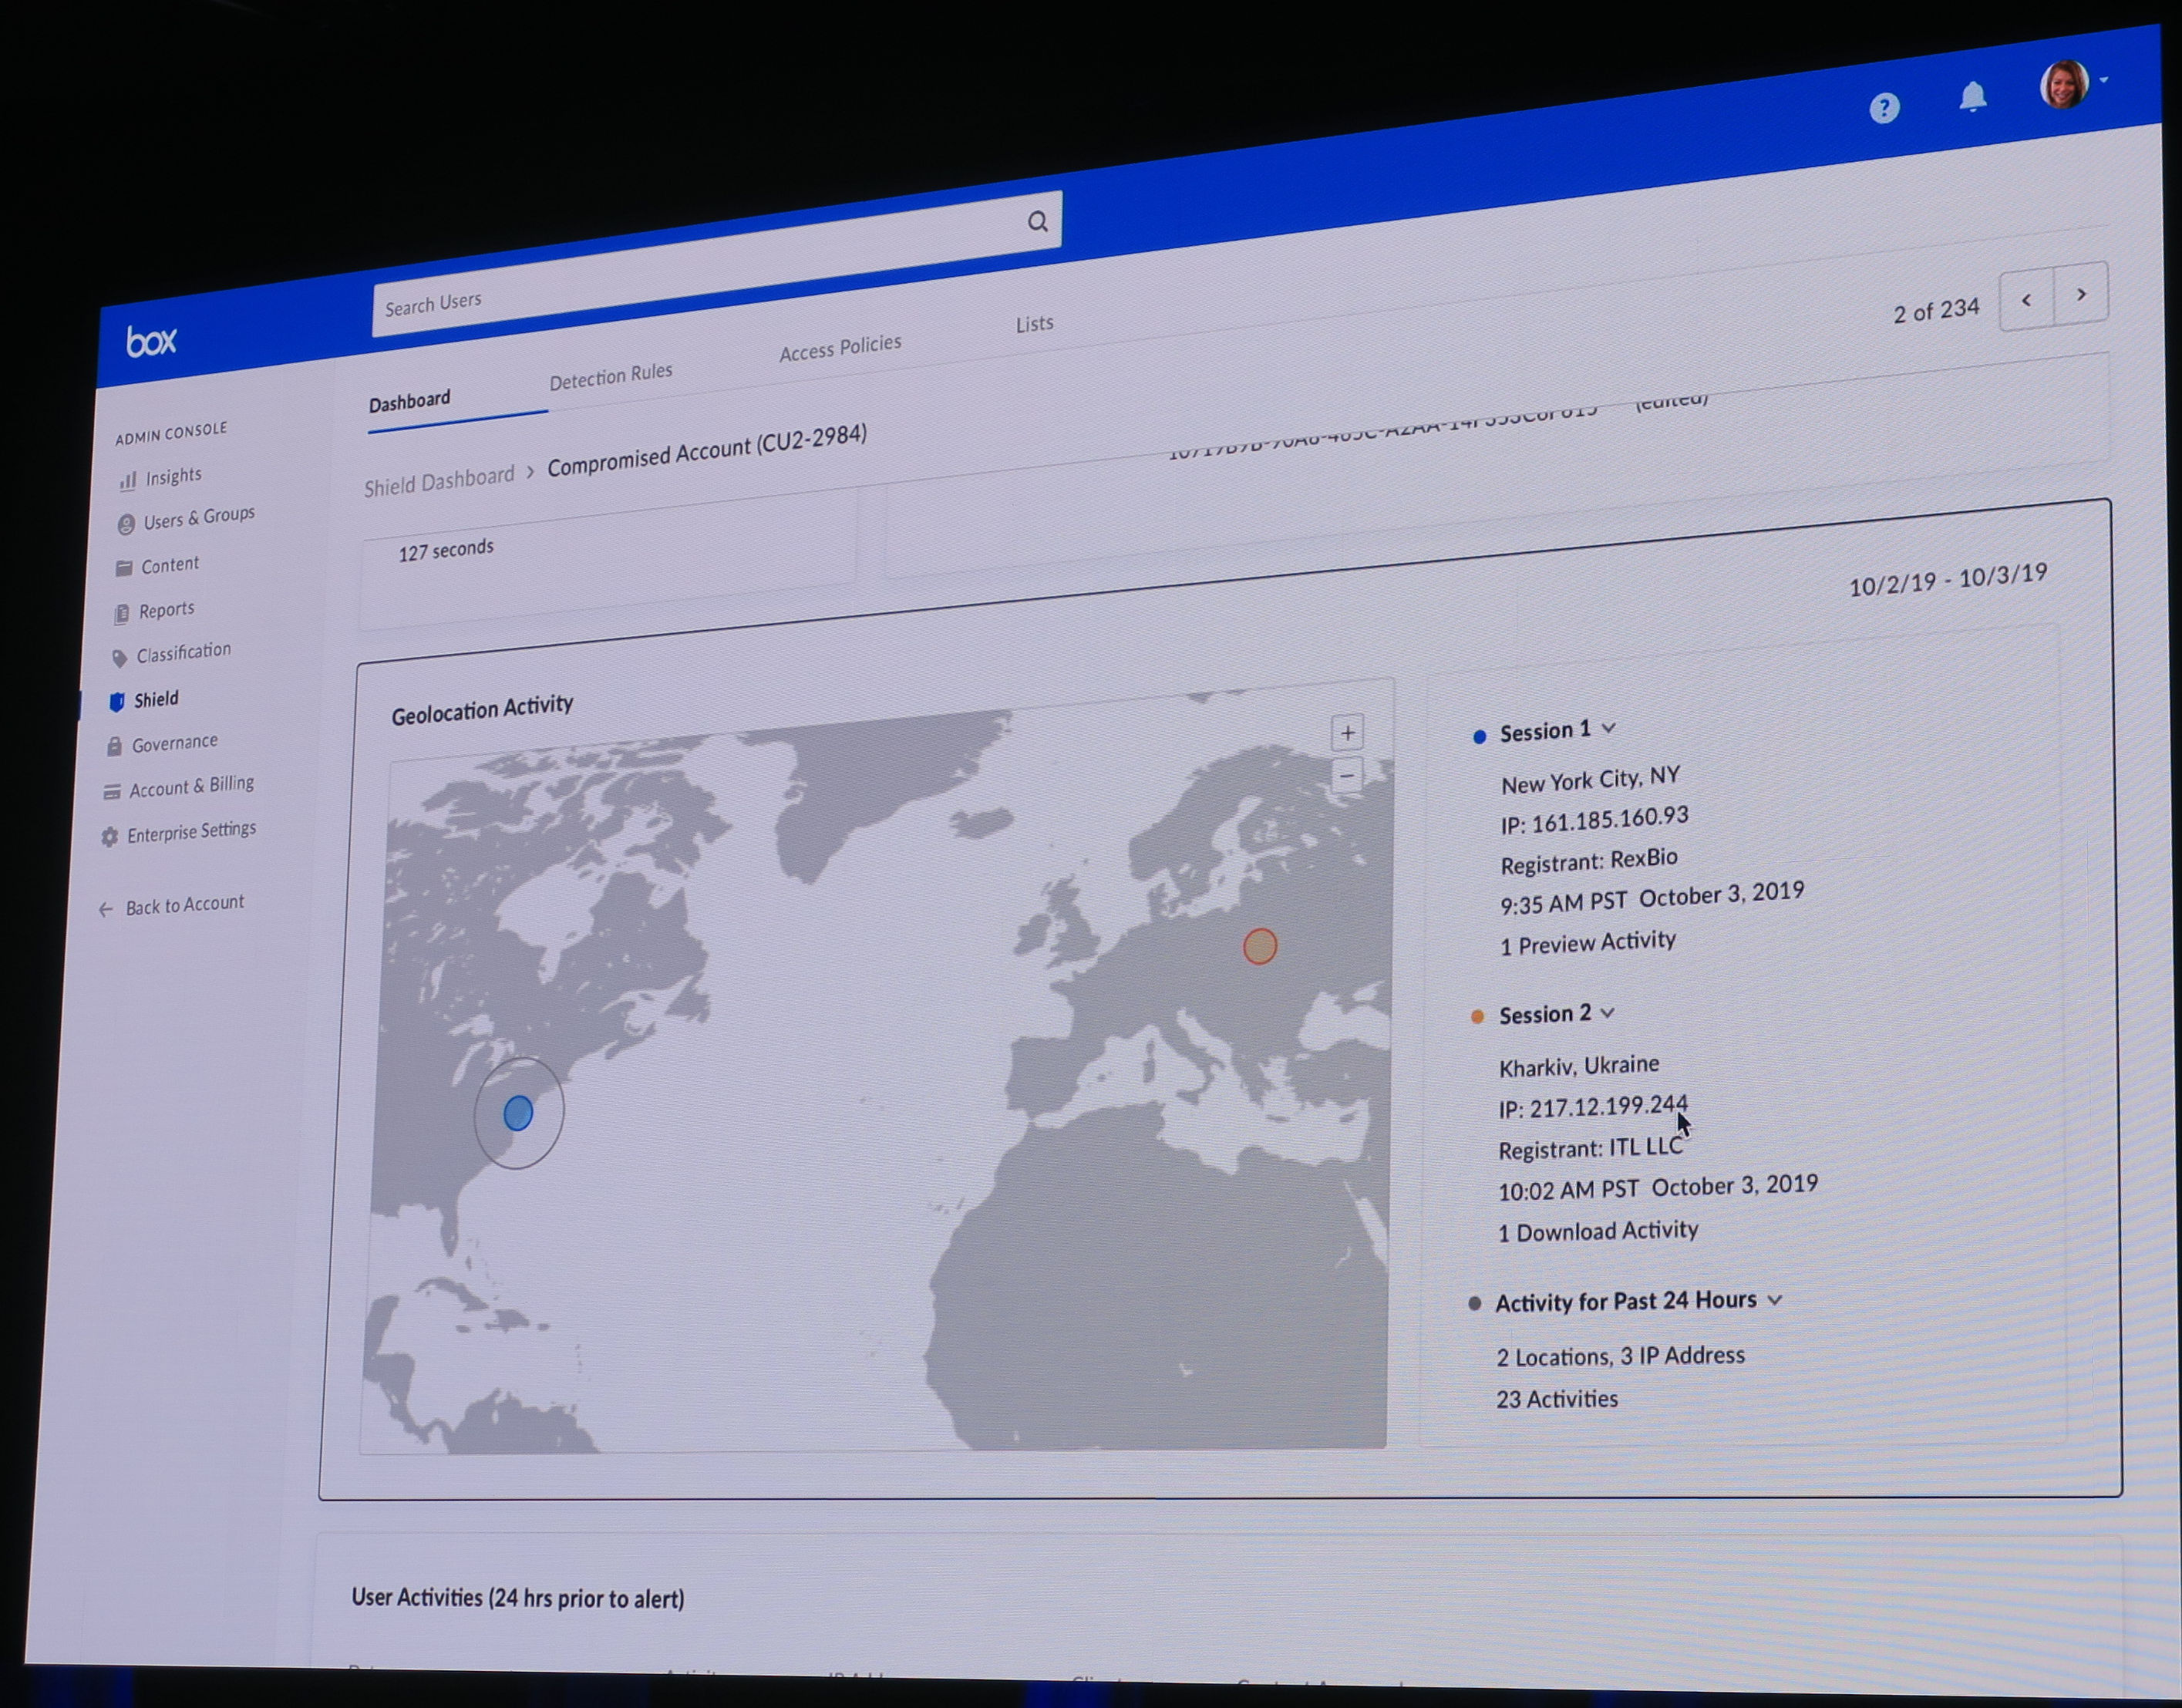Click the User Activities heading

coord(518,1598)
